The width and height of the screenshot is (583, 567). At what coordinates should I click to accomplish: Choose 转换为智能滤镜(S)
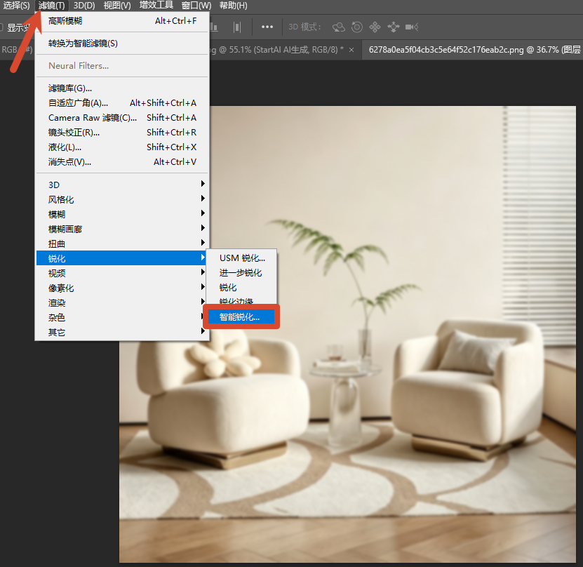tap(122, 44)
